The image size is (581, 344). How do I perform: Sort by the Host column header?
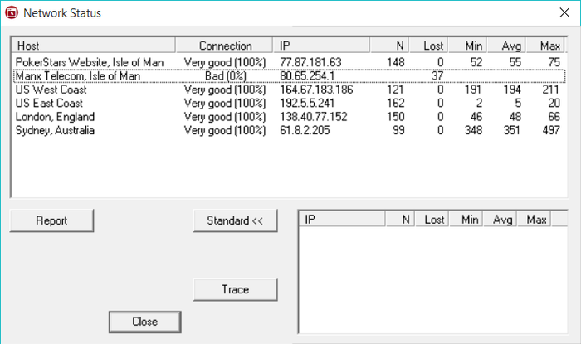(94, 46)
